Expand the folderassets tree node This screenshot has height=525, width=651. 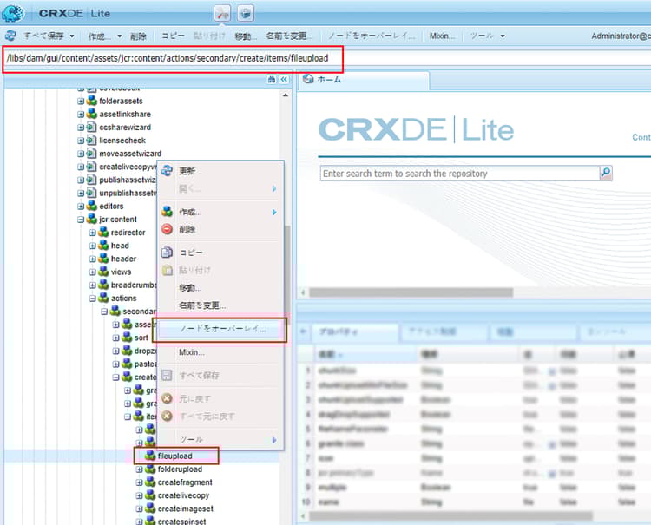pyautogui.click(x=81, y=101)
